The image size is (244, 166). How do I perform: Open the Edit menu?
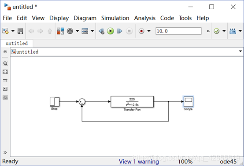click(x=22, y=18)
